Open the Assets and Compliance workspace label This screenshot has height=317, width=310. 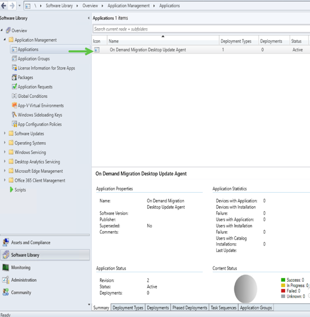[x=31, y=242]
